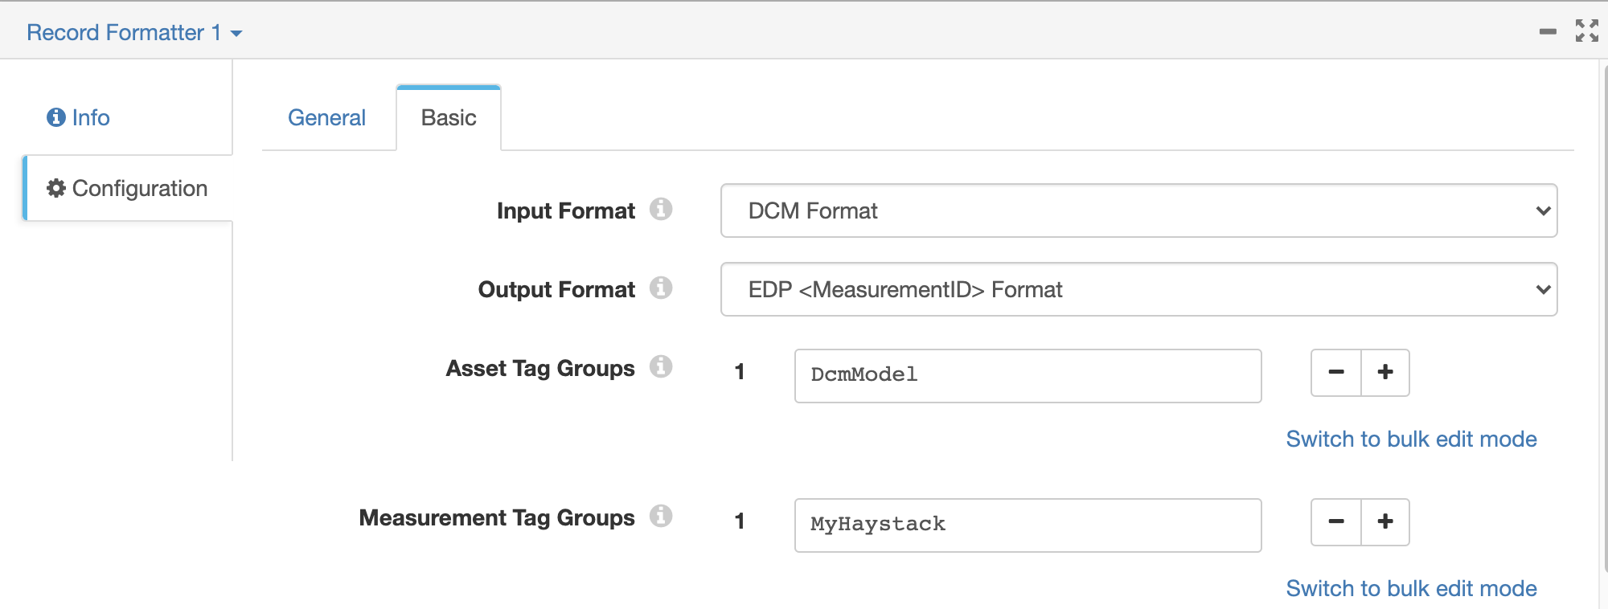
Task: Select the Basic tab
Action: pos(449,118)
